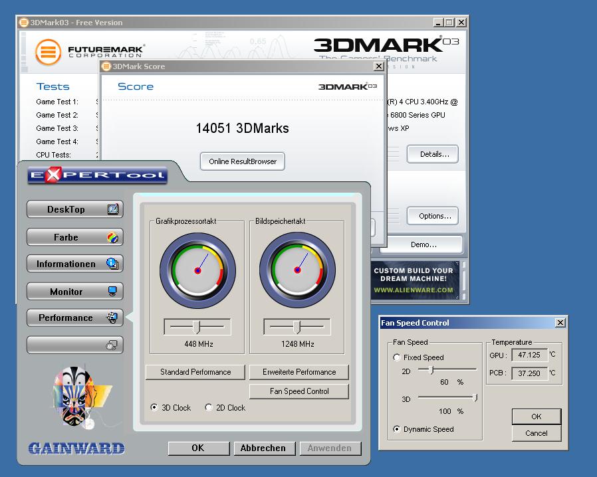Select the Performance section
Screen dimensions: 597x477
coord(75,318)
